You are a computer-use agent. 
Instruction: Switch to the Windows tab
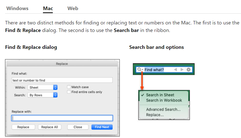[x=17, y=8]
